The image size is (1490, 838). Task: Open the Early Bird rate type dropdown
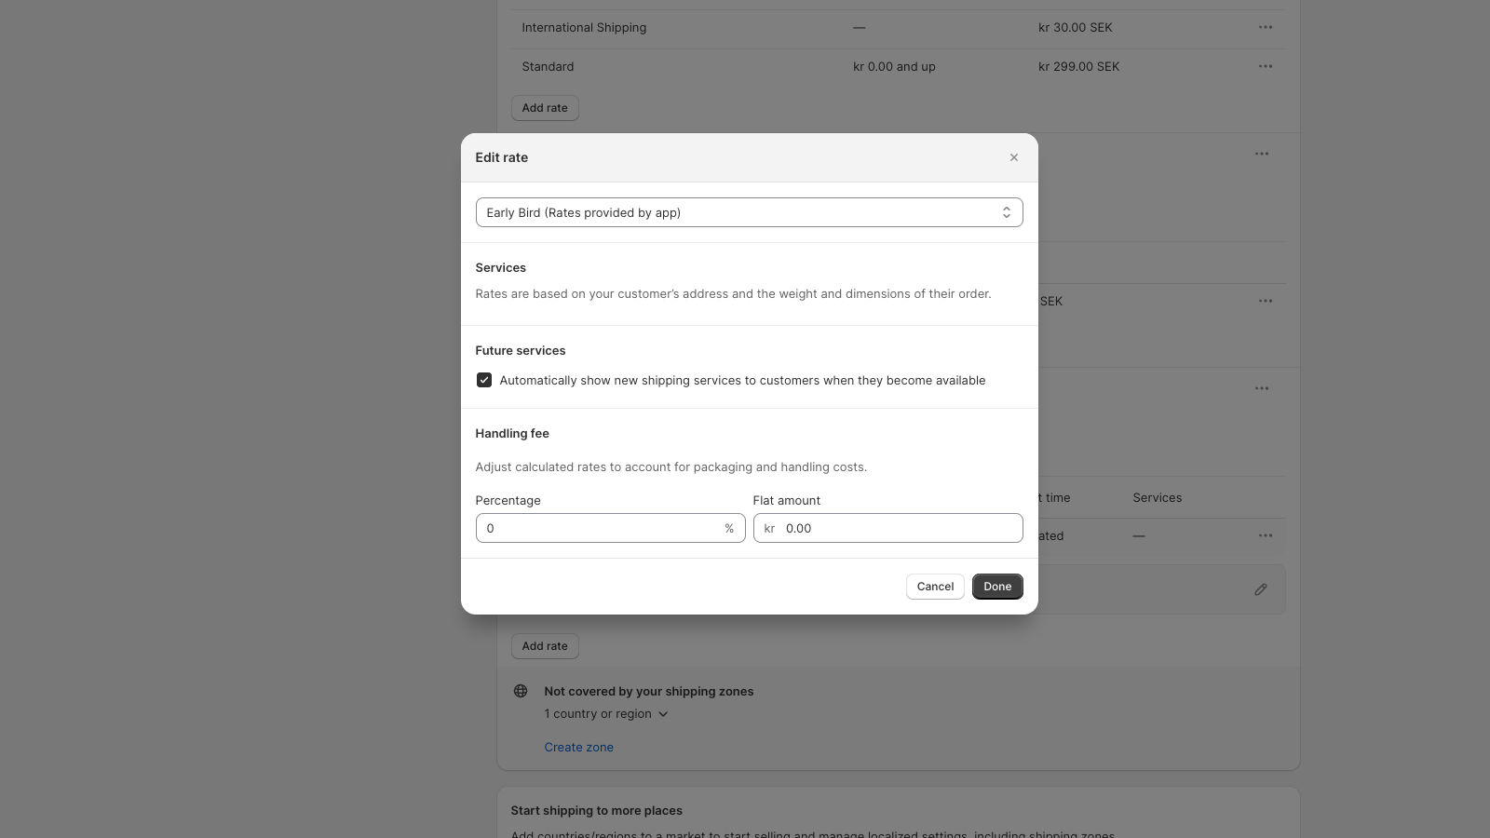point(748,212)
